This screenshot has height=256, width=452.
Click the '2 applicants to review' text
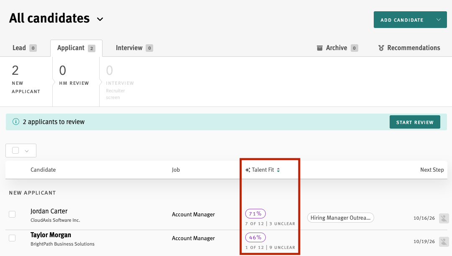tap(54, 122)
